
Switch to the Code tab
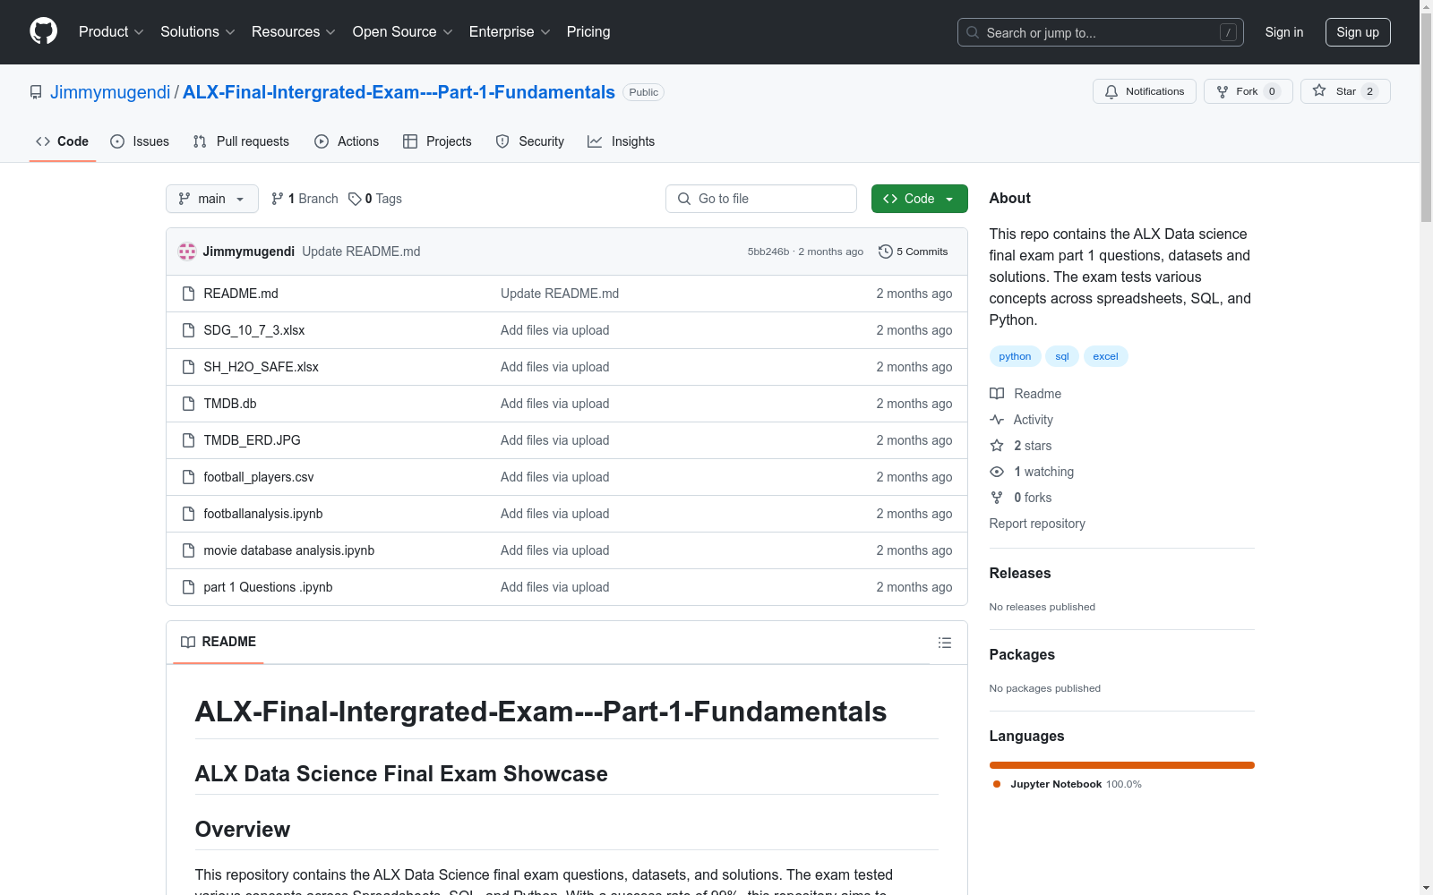click(x=63, y=141)
